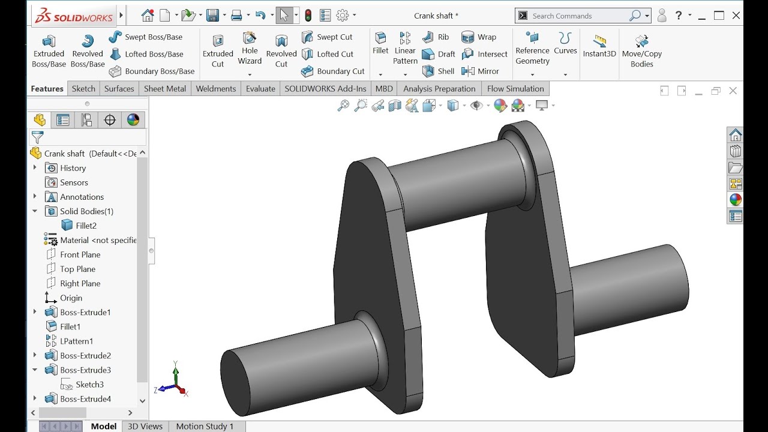Apply the Fillet tool
Viewport: 768px width, 432px height.
pos(380,44)
